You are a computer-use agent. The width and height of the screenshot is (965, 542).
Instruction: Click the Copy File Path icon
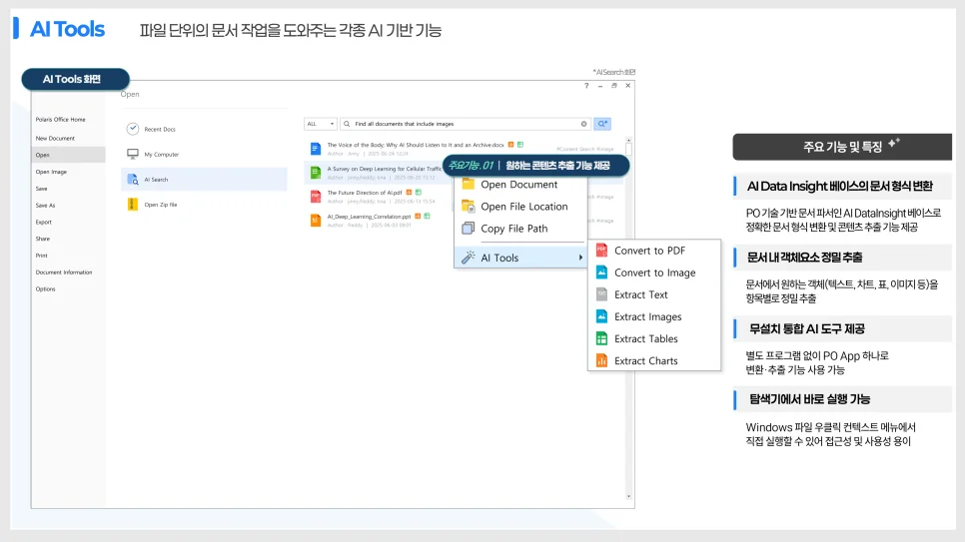click(x=469, y=229)
